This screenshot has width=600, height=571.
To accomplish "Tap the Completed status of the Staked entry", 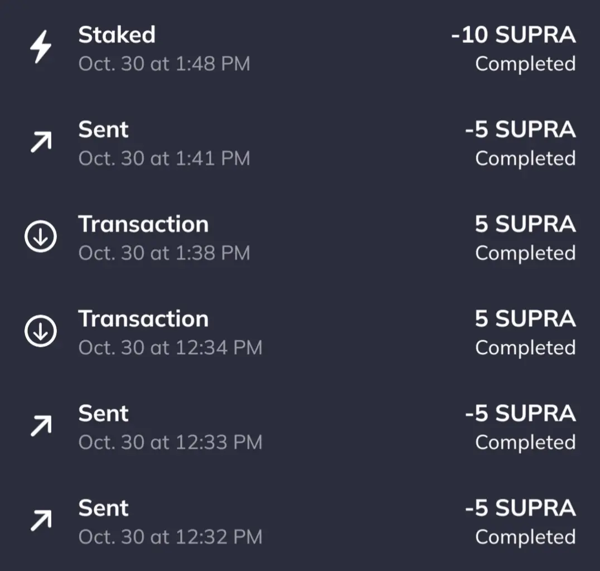I will (x=525, y=64).
